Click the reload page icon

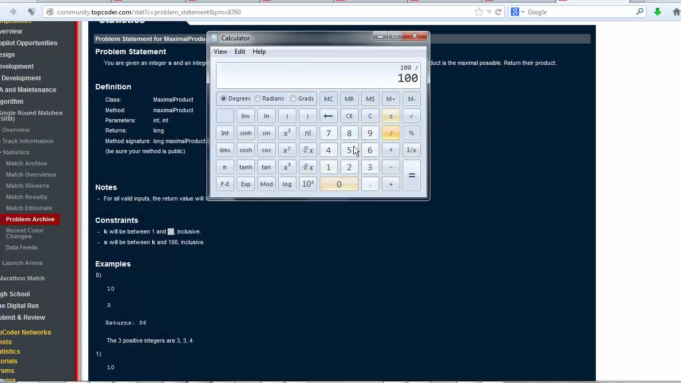(499, 12)
